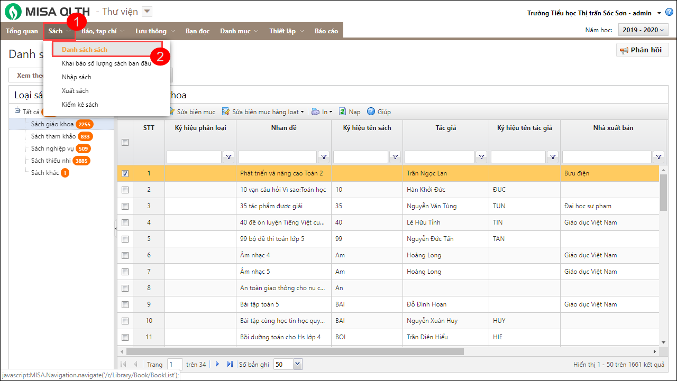Collapse the Tất cả tree node
677x381 pixels.
point(17,111)
